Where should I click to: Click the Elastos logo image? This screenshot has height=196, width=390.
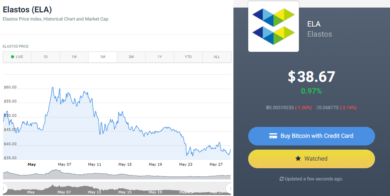click(273, 26)
